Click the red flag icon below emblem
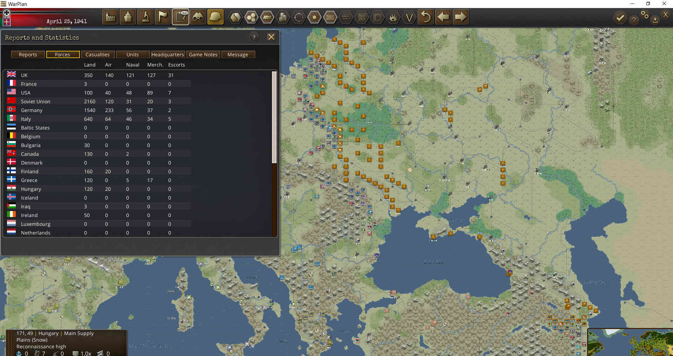Image resolution: width=673 pixels, height=356 pixels. [x=6, y=22]
